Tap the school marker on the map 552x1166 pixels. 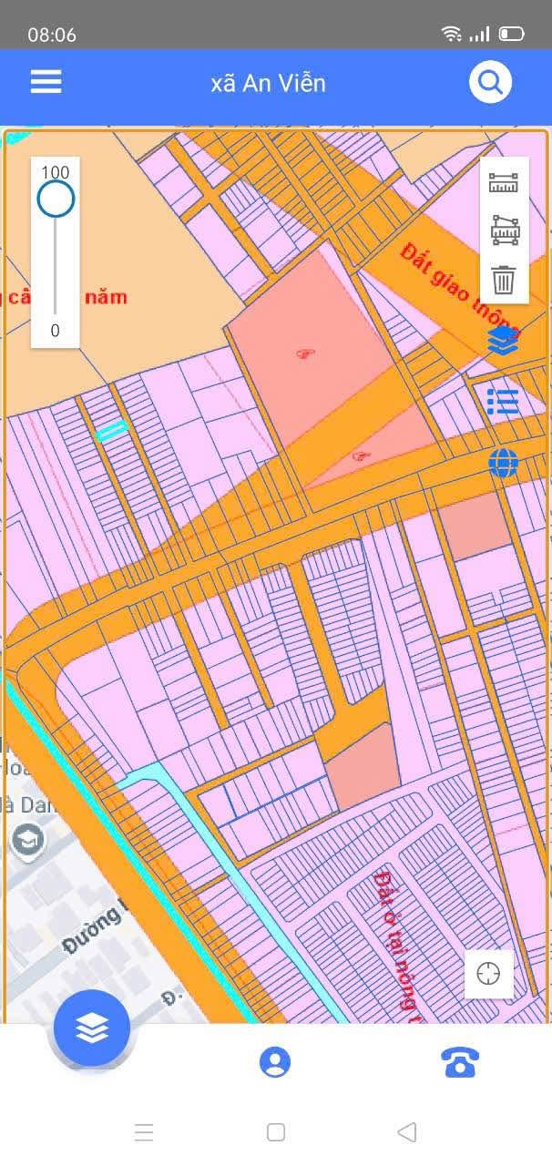[28, 841]
